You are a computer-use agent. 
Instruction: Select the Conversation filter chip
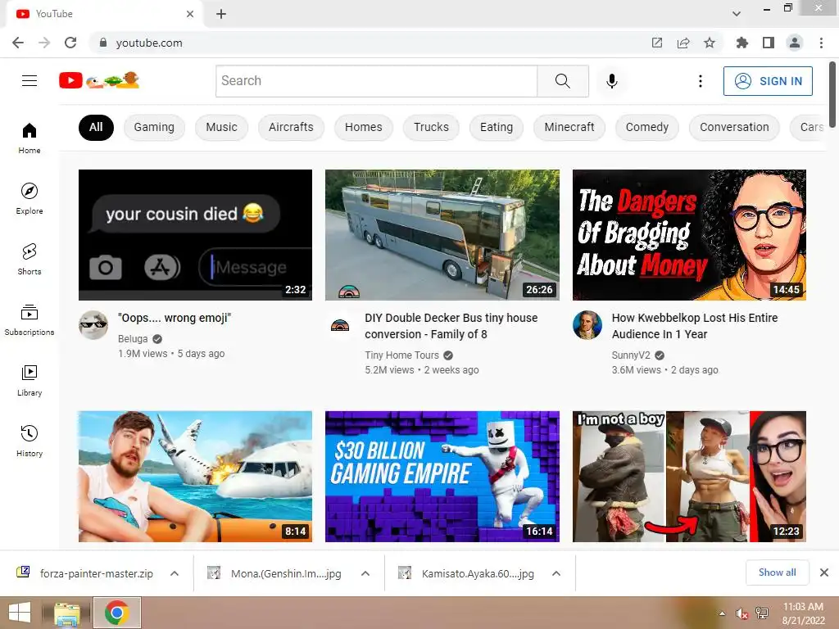point(734,127)
